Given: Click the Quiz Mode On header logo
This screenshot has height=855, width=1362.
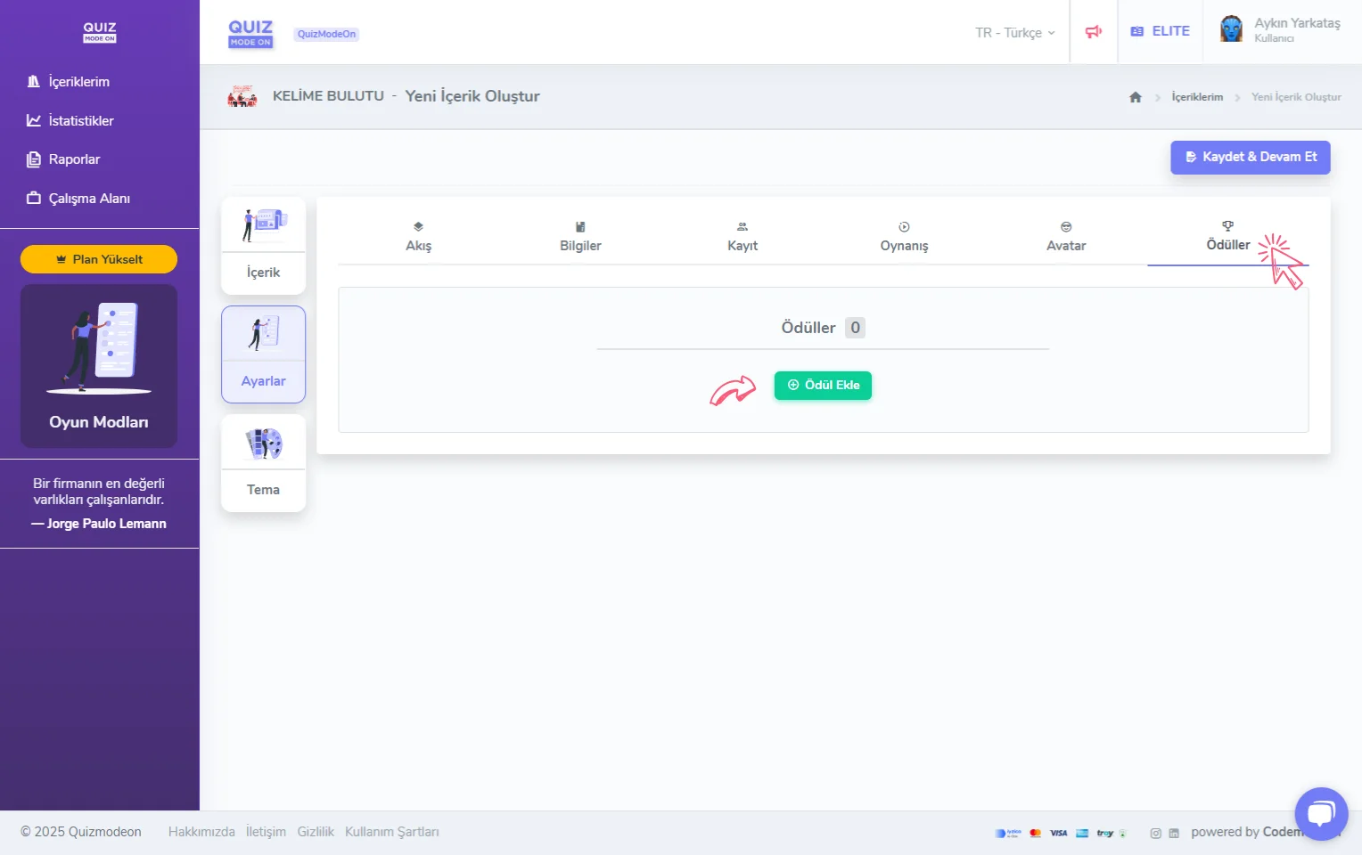Looking at the screenshot, I should (x=250, y=33).
